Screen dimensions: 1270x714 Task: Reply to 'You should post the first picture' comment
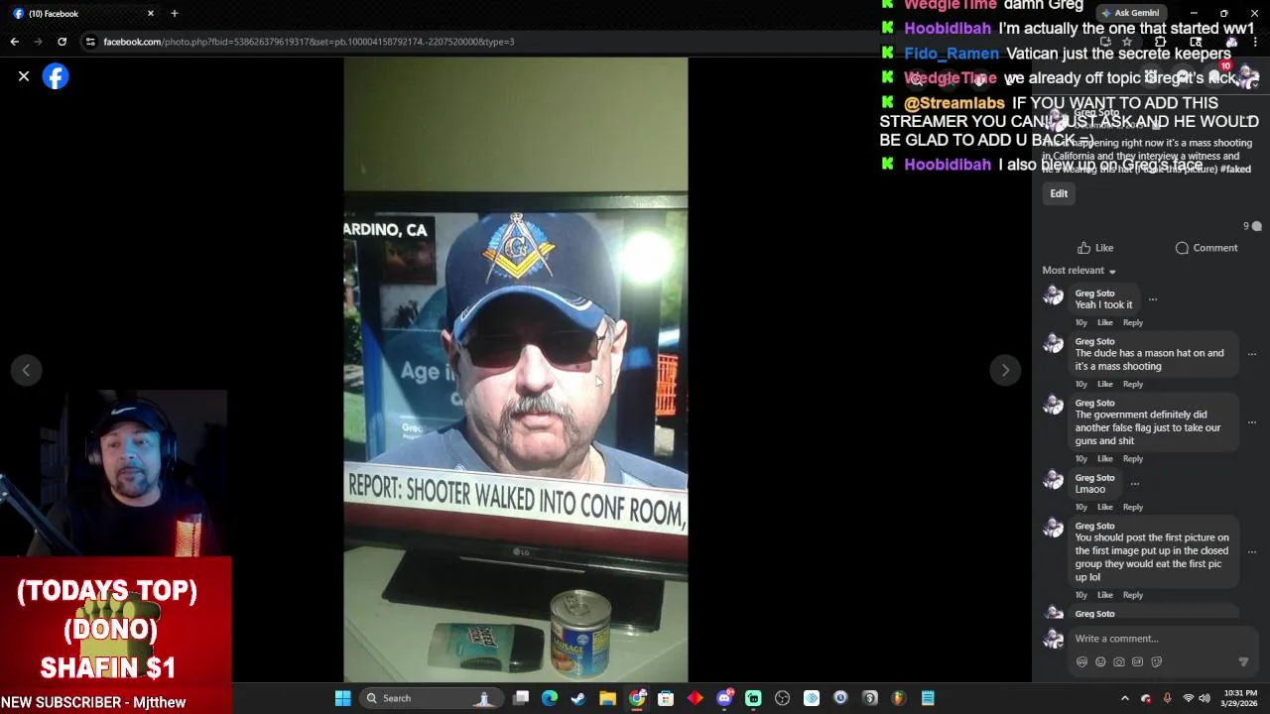1132,595
